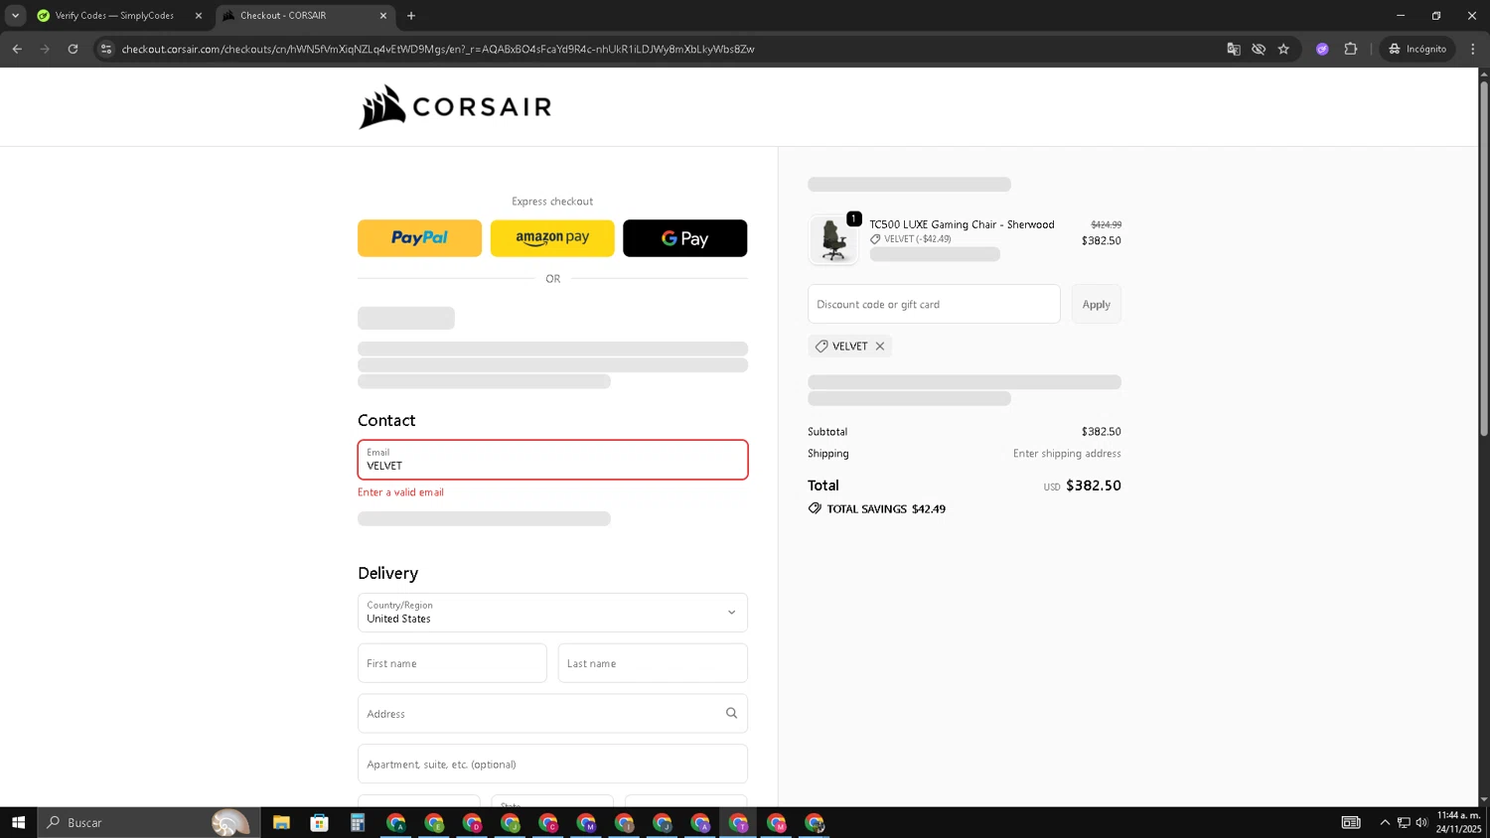Go forward one page

click(45, 49)
